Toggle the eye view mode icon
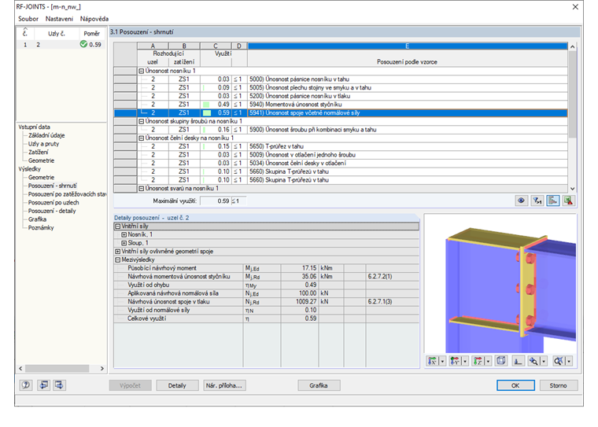The width and height of the screenshot is (598, 427). point(521,201)
